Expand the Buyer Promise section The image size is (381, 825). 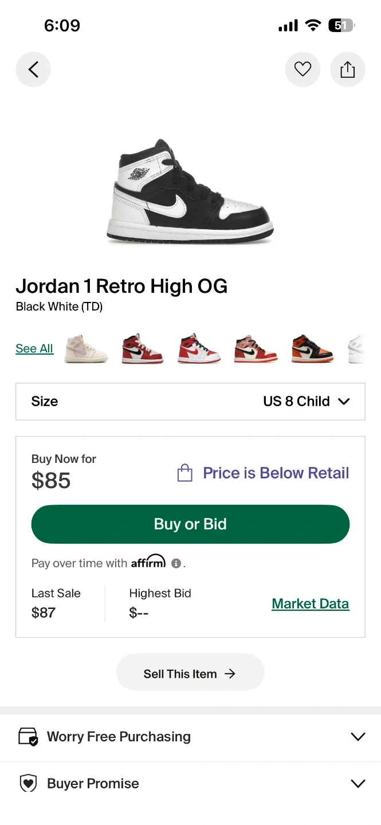click(358, 783)
